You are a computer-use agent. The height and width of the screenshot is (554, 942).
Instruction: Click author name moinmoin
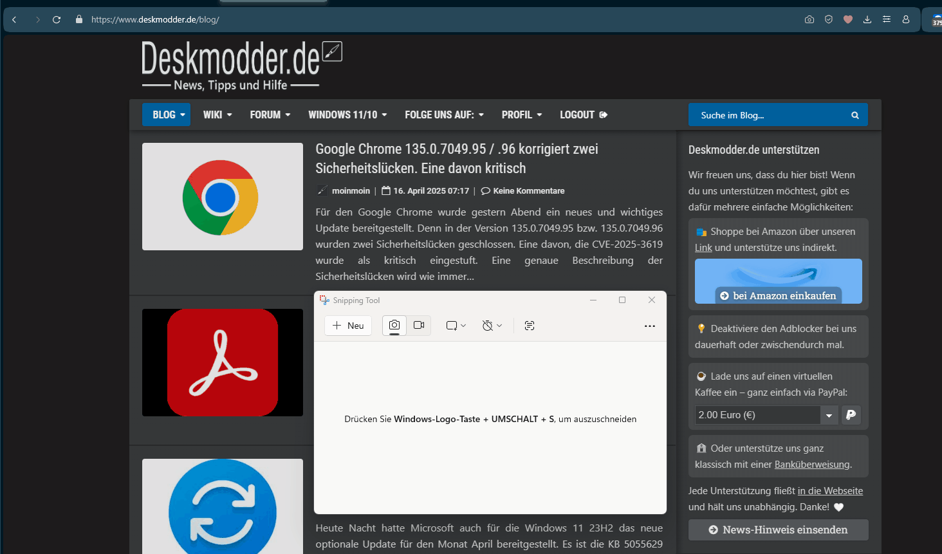tap(351, 190)
